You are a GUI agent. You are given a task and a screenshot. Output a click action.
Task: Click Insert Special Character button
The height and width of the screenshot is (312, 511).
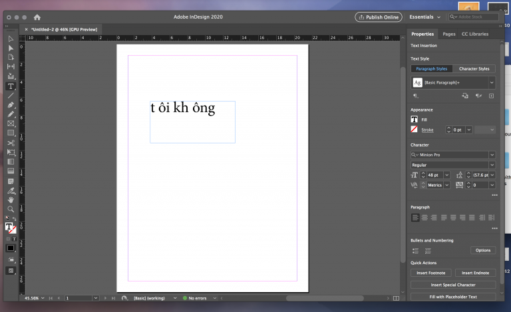453,285
